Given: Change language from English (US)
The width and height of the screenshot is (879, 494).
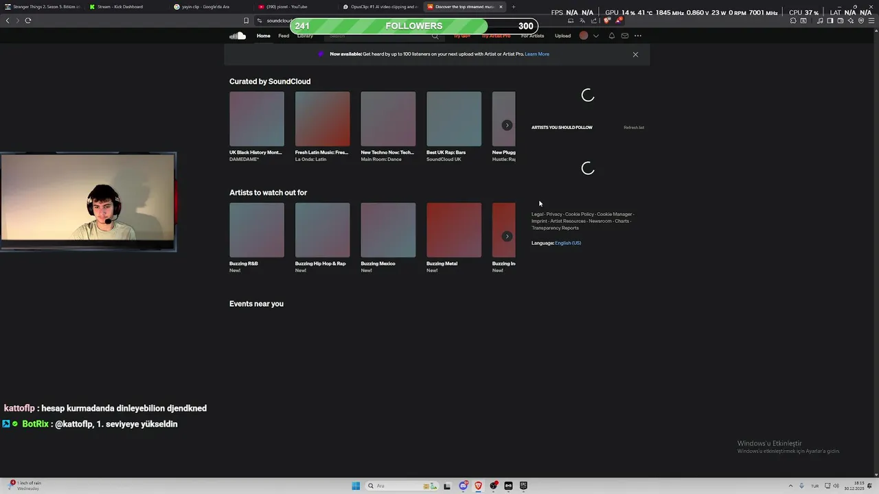Looking at the screenshot, I should pos(568,243).
